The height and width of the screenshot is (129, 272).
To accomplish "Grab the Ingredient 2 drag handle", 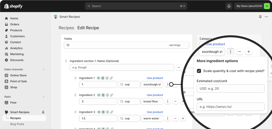I will (75, 95).
